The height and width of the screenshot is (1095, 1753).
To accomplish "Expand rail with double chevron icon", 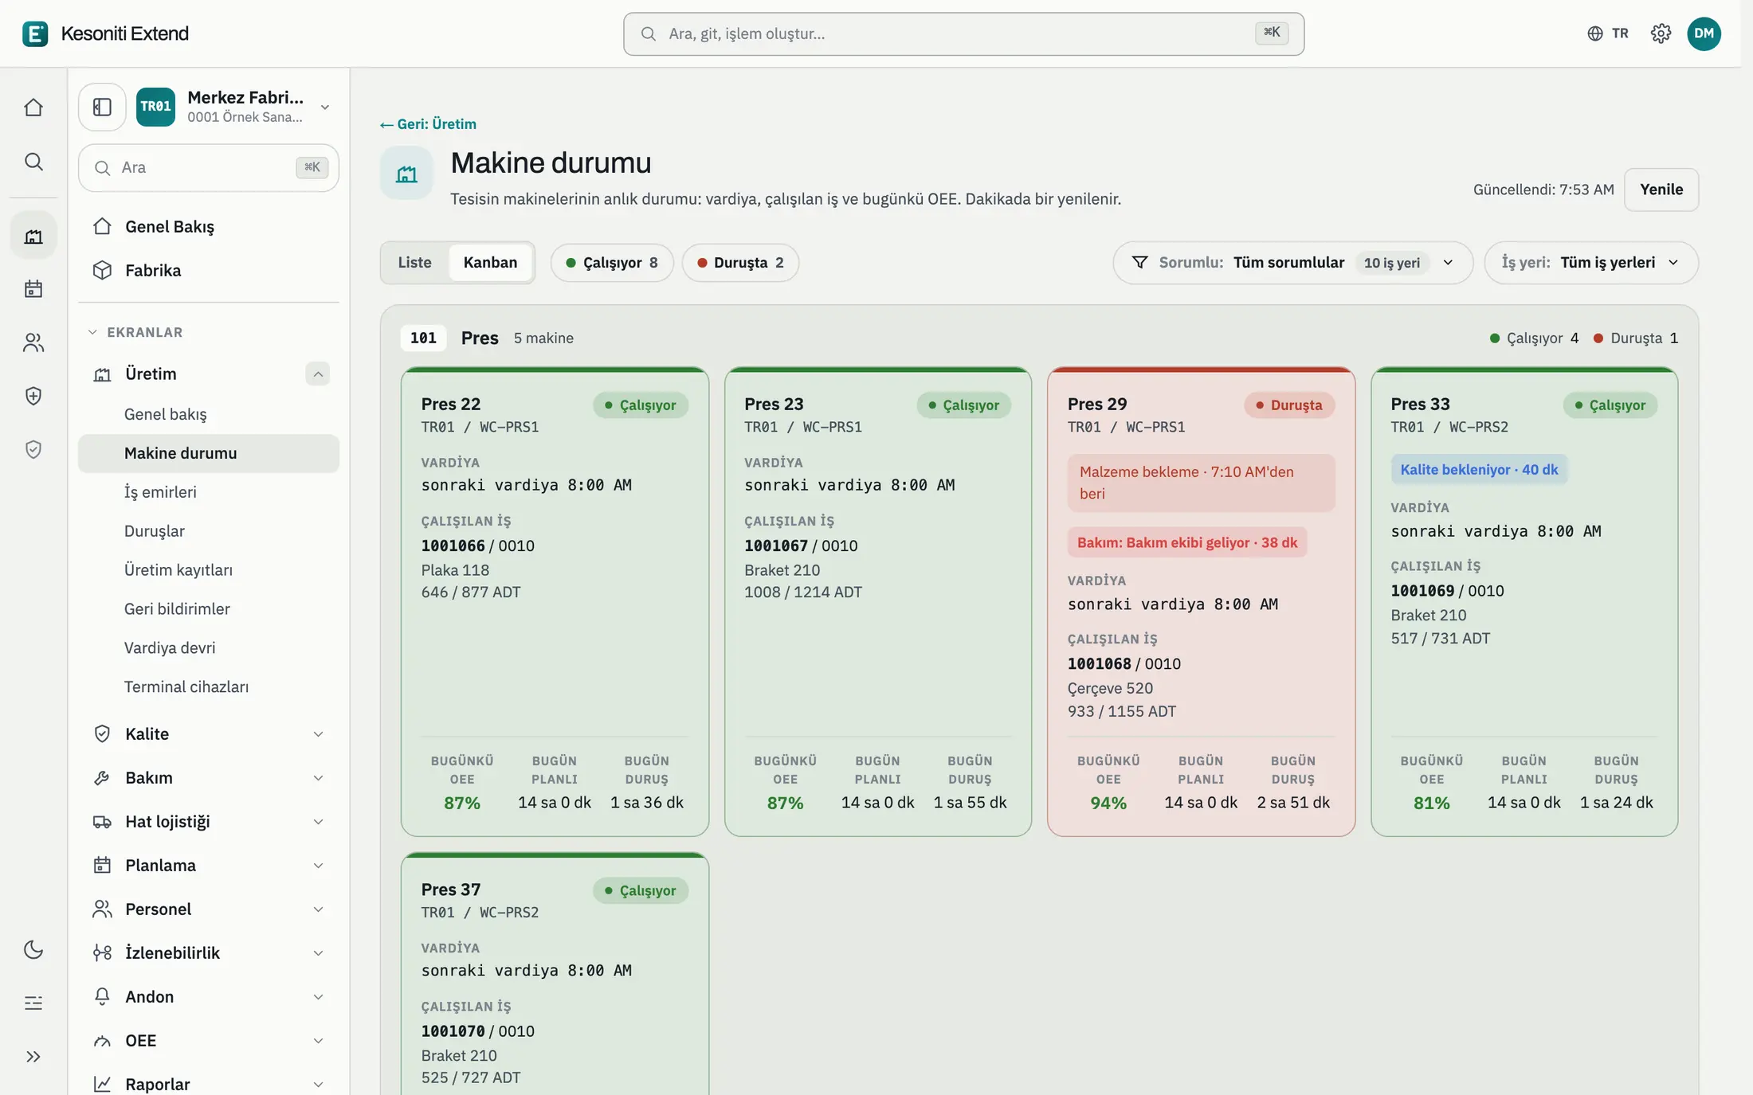I will coord(33,1057).
